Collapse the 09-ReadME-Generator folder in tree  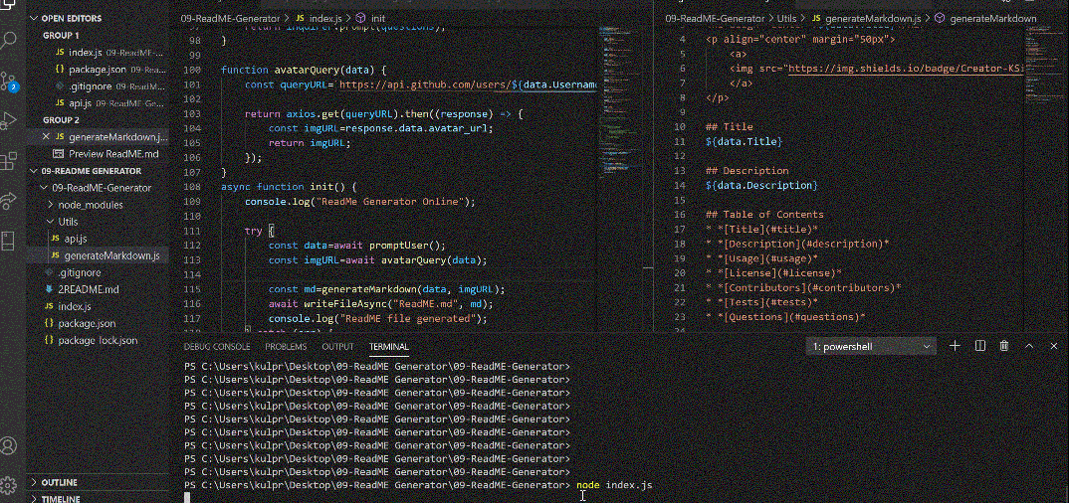point(98,188)
